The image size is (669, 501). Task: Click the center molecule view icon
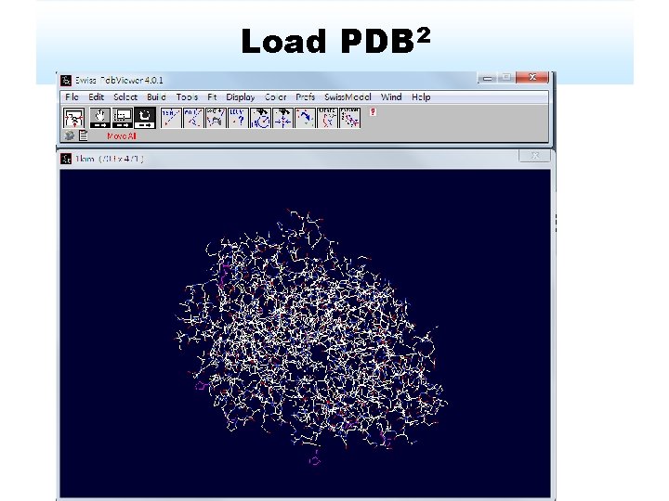tap(73, 118)
